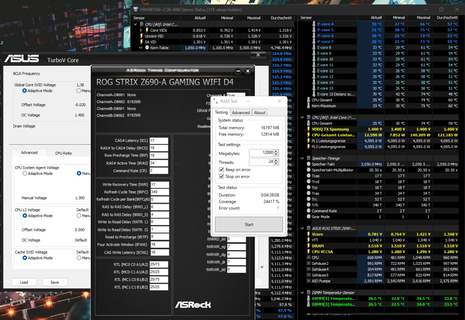
Task: Click the Start button in RAM Test
Action: click(x=249, y=225)
